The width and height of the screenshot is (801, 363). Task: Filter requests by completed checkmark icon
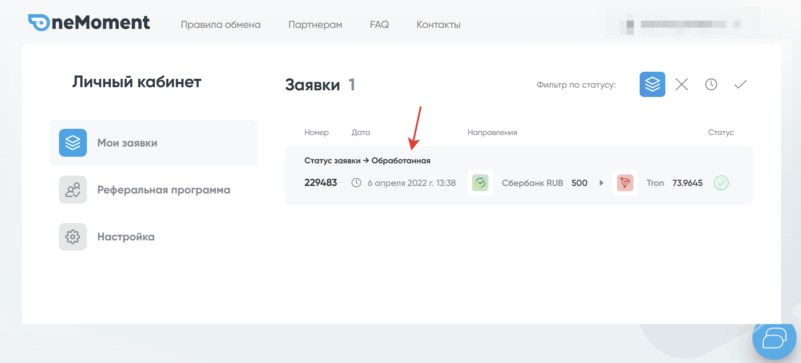(740, 84)
